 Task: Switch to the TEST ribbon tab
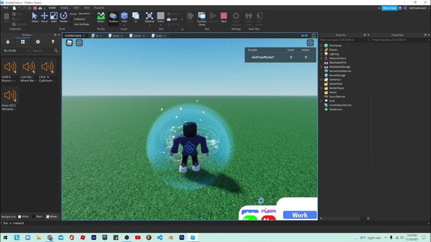pos(76,8)
